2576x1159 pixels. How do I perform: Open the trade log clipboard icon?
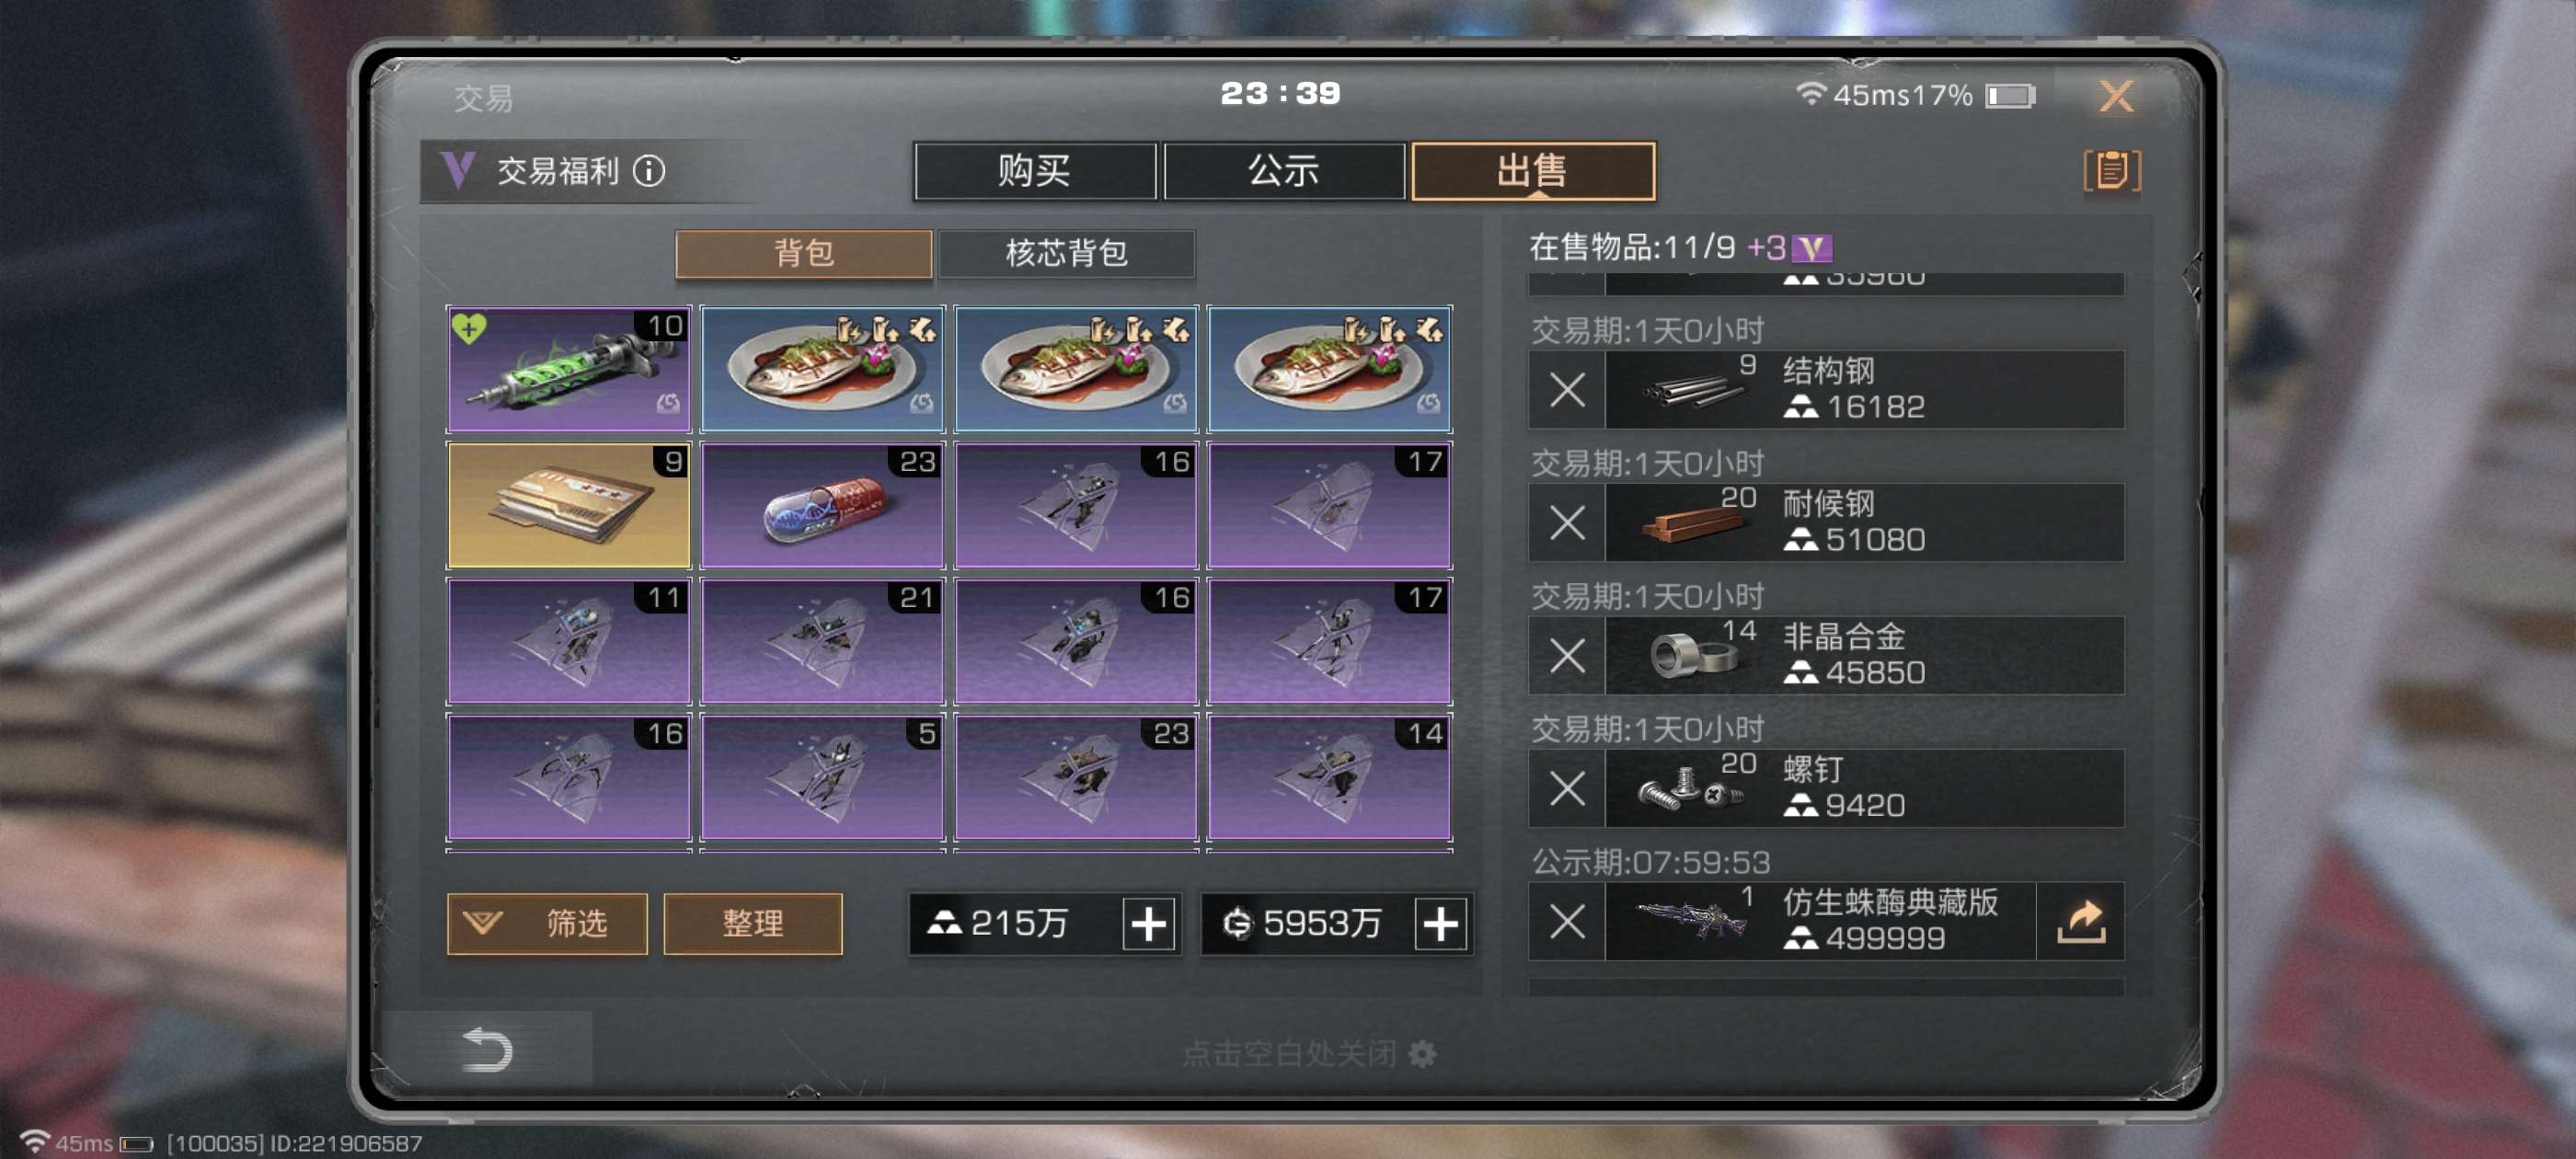2111,171
